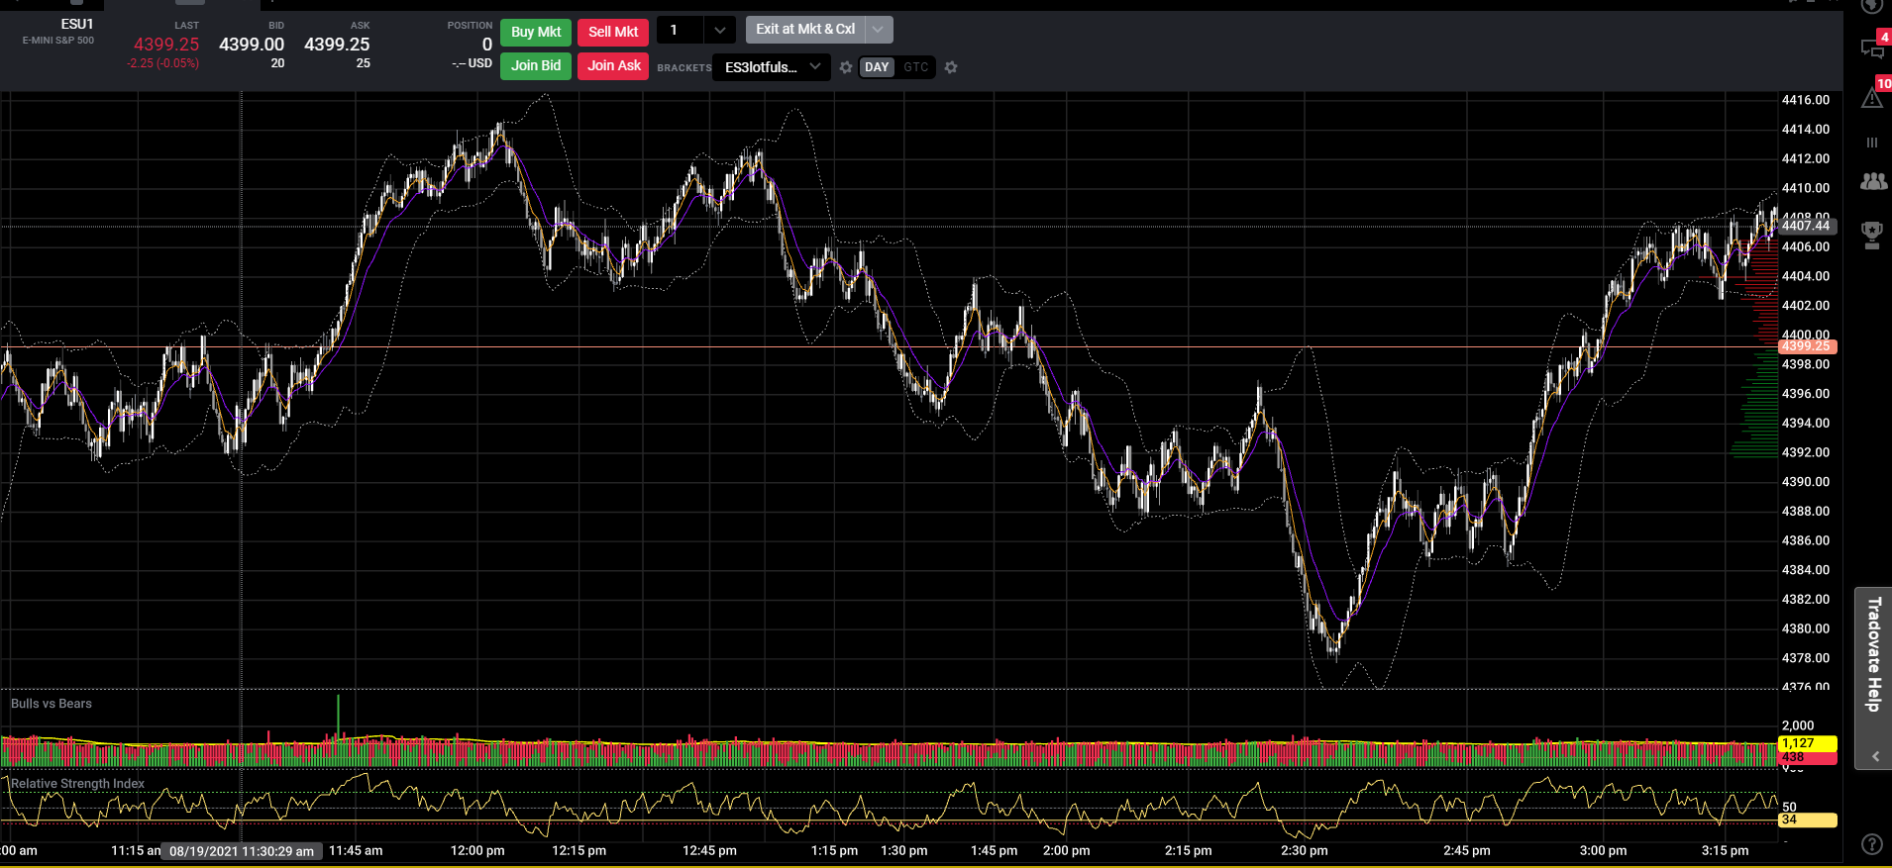Click the 4399.25 last-price marker on the price axis
The width and height of the screenshot is (1892, 868).
click(1807, 346)
